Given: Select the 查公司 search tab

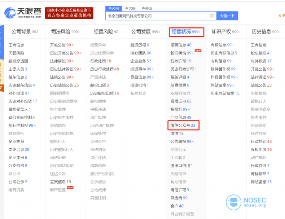Looking at the screenshot, I should [114, 8].
